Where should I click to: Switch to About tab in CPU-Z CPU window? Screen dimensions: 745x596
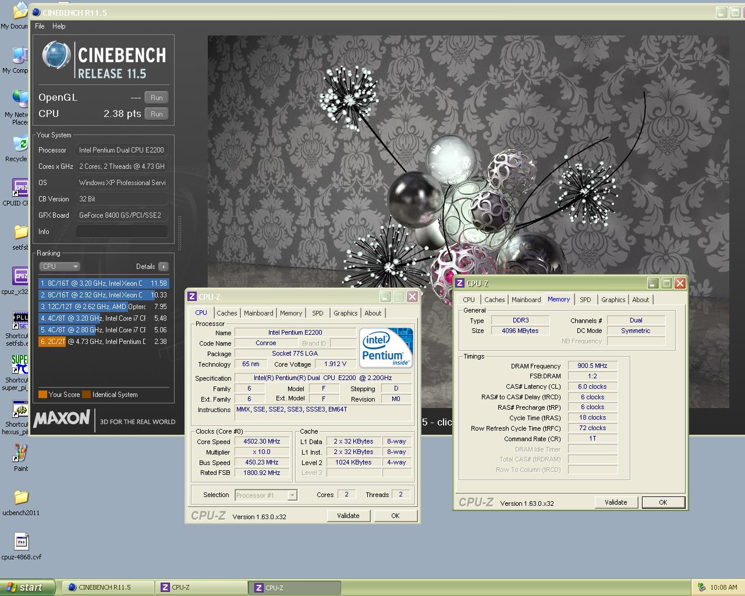pos(373,313)
